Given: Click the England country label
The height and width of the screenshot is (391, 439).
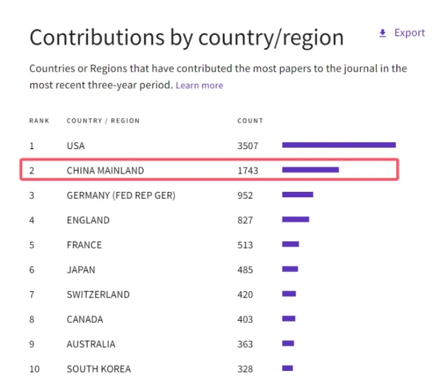Looking at the screenshot, I should (x=88, y=220).
